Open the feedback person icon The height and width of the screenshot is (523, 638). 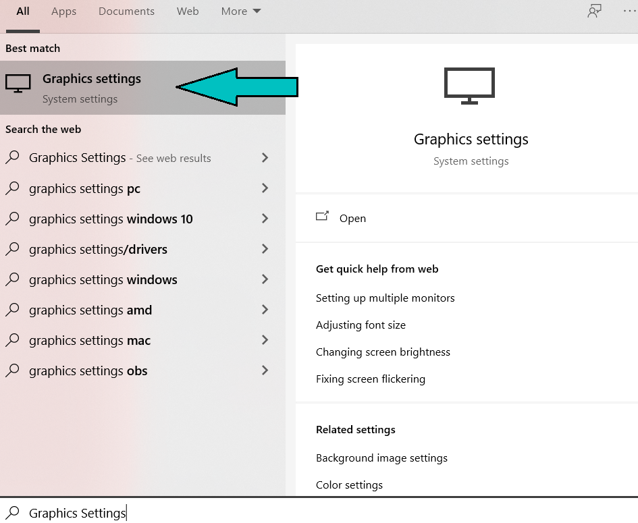(595, 11)
